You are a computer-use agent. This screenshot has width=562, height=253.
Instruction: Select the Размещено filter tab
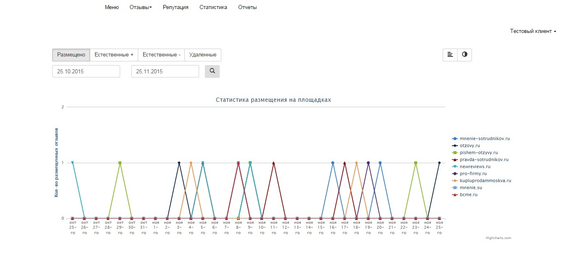click(x=71, y=55)
